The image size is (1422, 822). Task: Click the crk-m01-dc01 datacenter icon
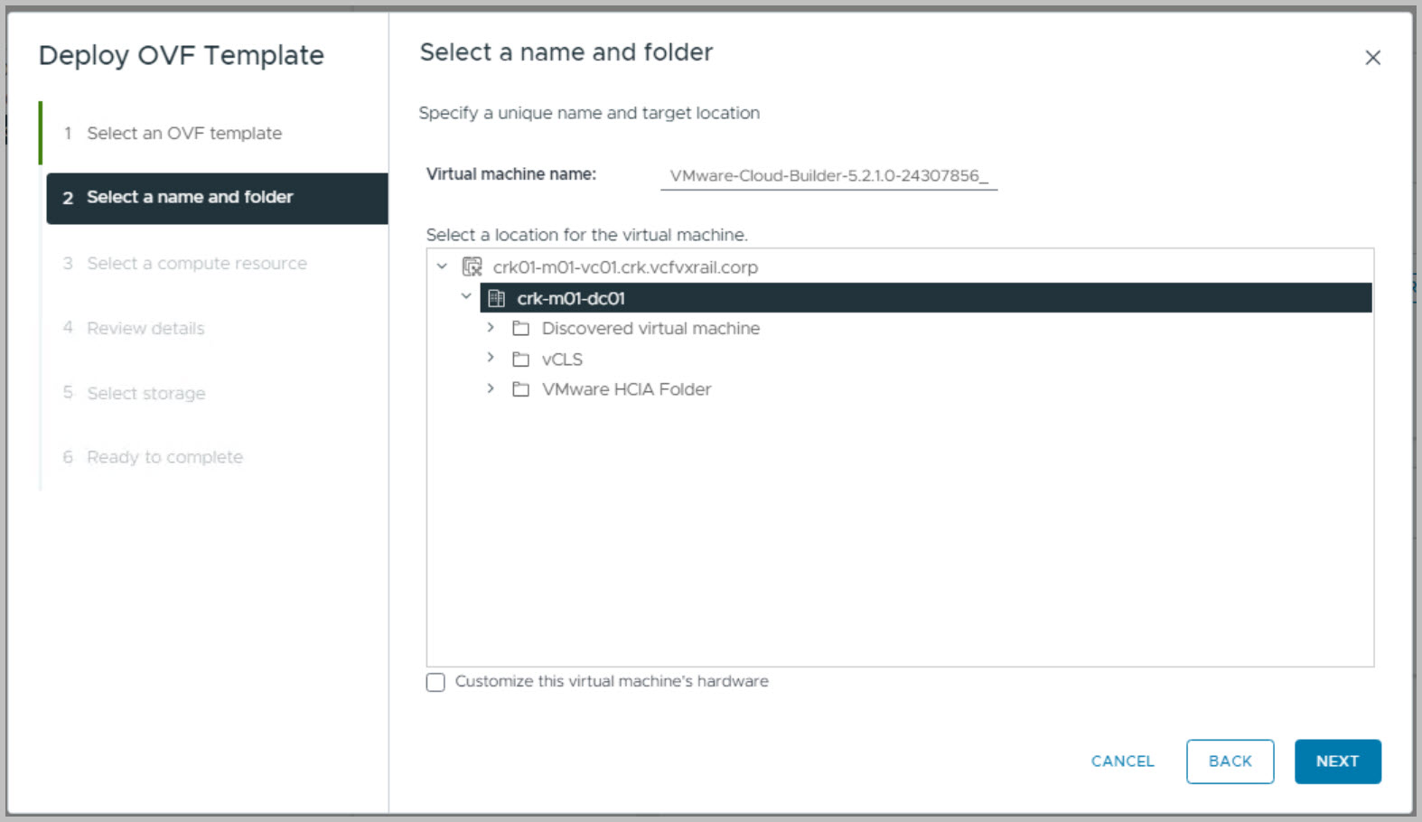tap(496, 298)
